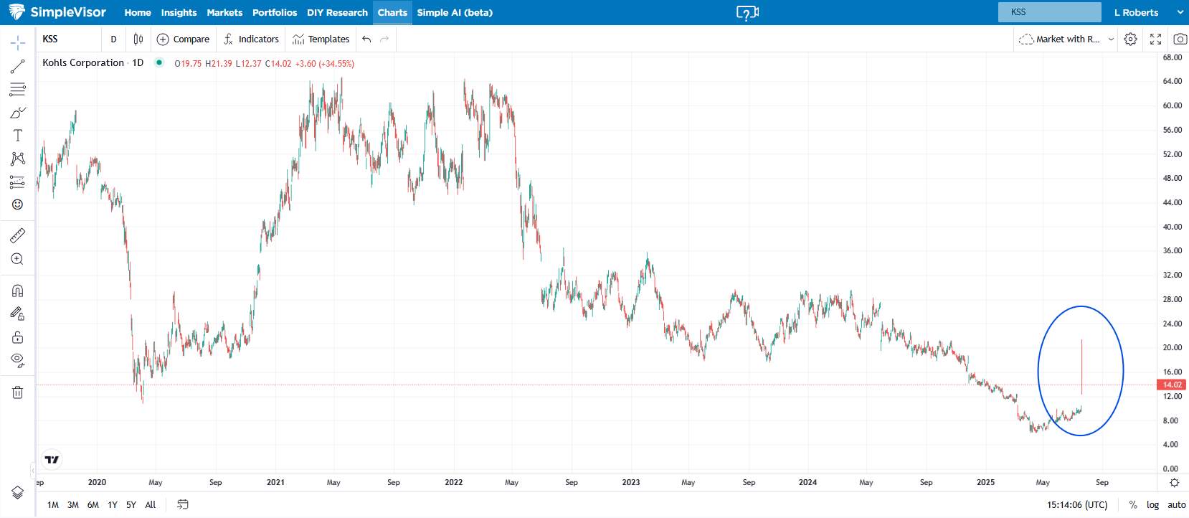Take a chart snapshot with camera icon
This screenshot has height=518, width=1189.
1180,39
